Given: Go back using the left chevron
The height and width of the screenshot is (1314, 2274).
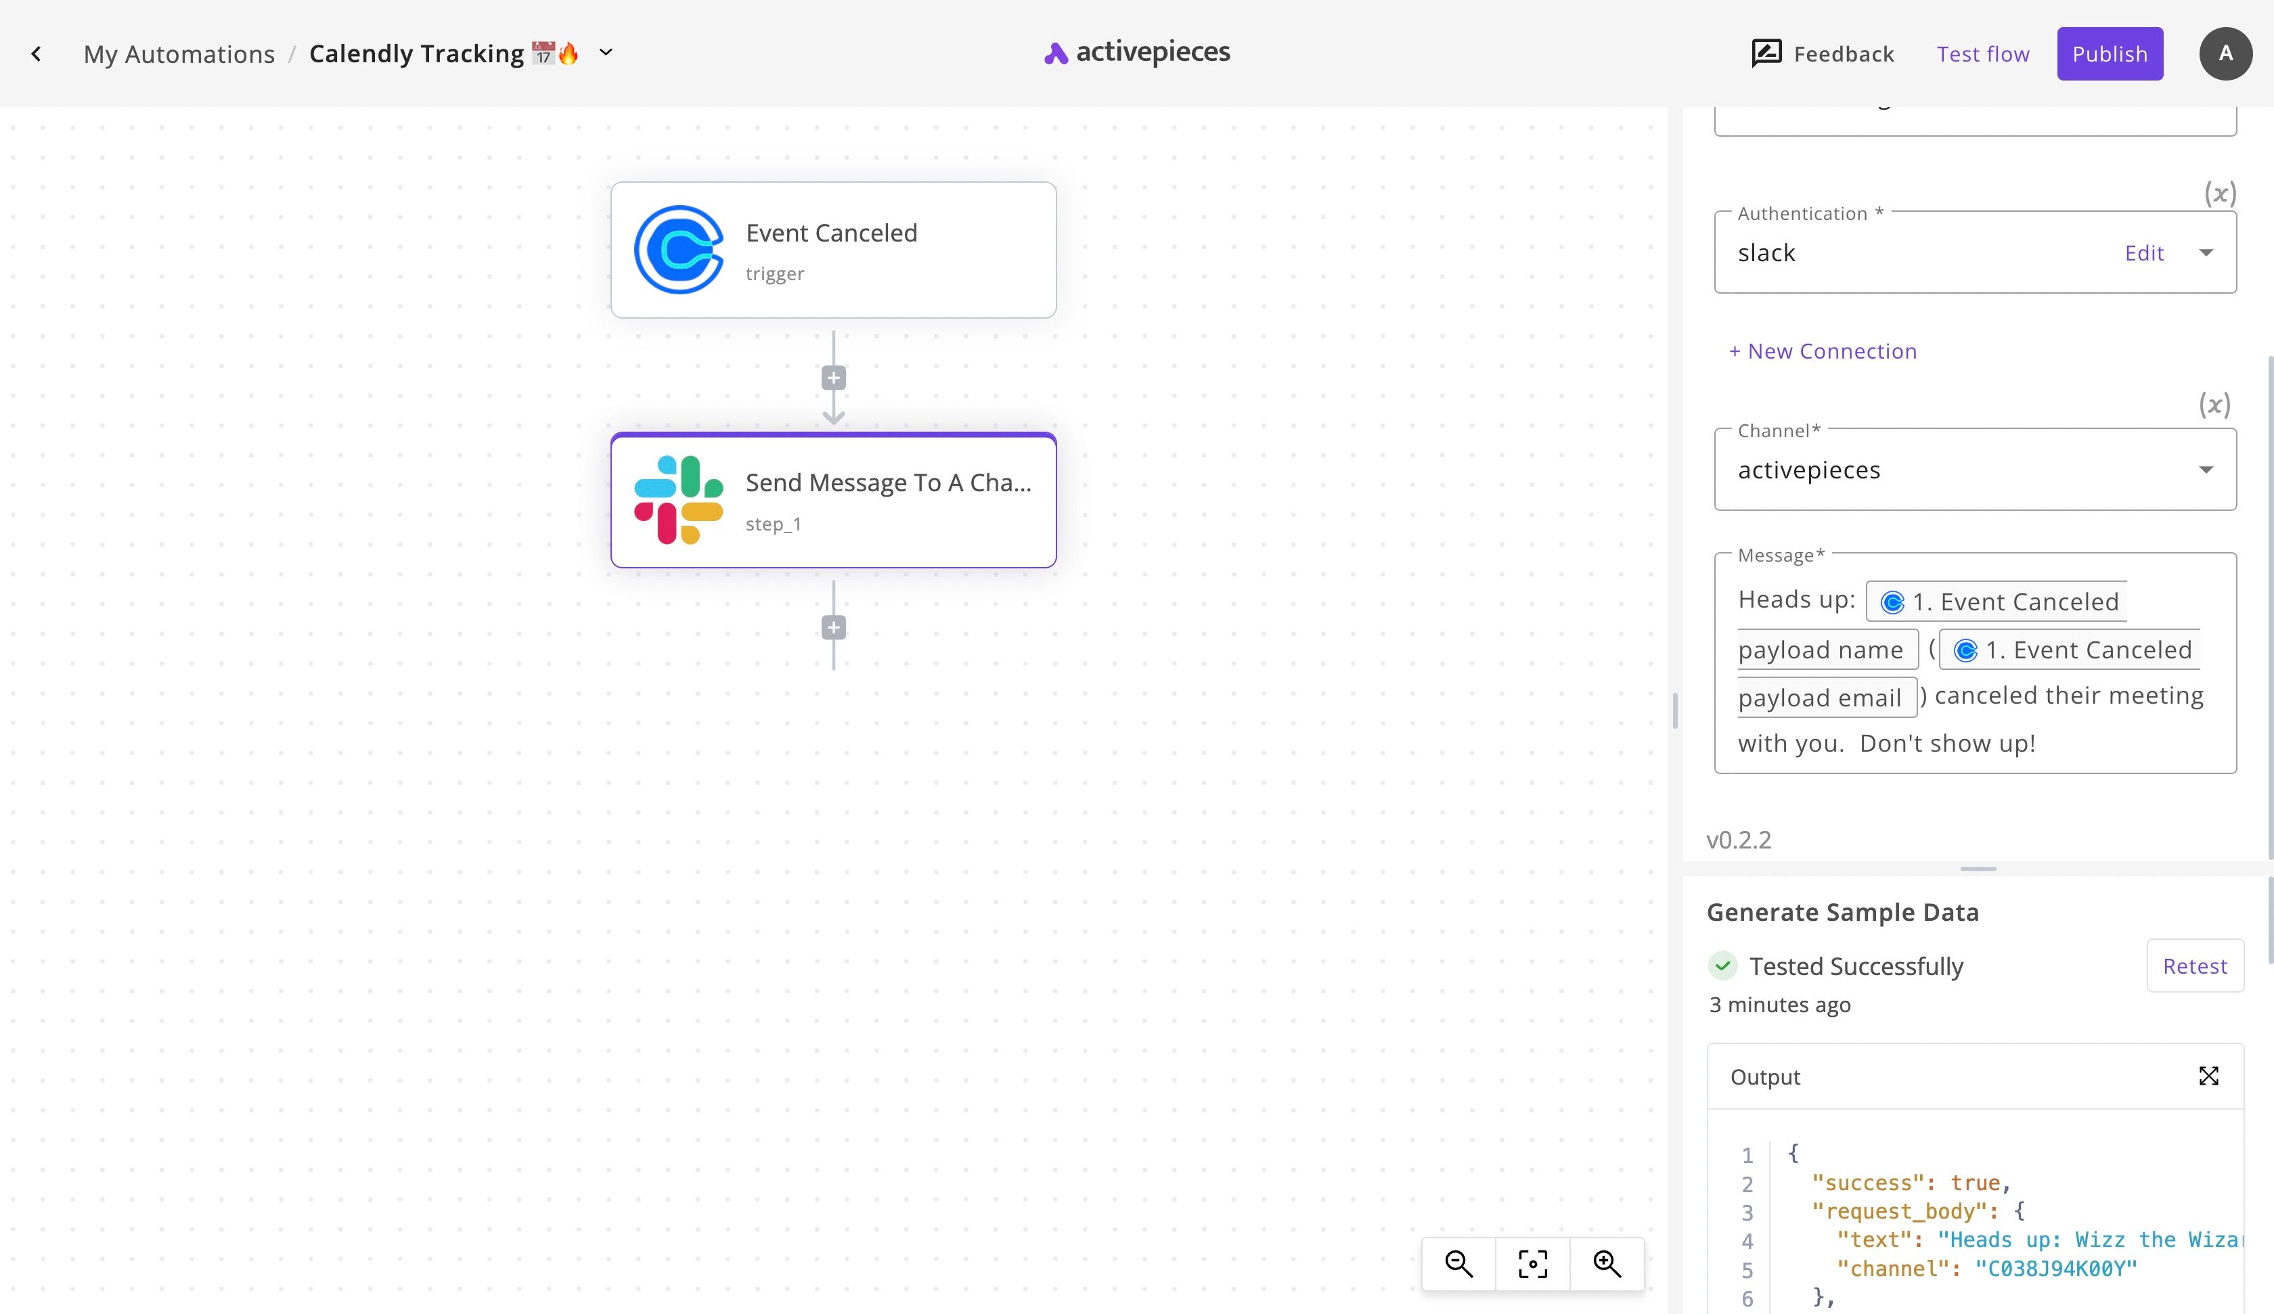Looking at the screenshot, I should click(36, 54).
